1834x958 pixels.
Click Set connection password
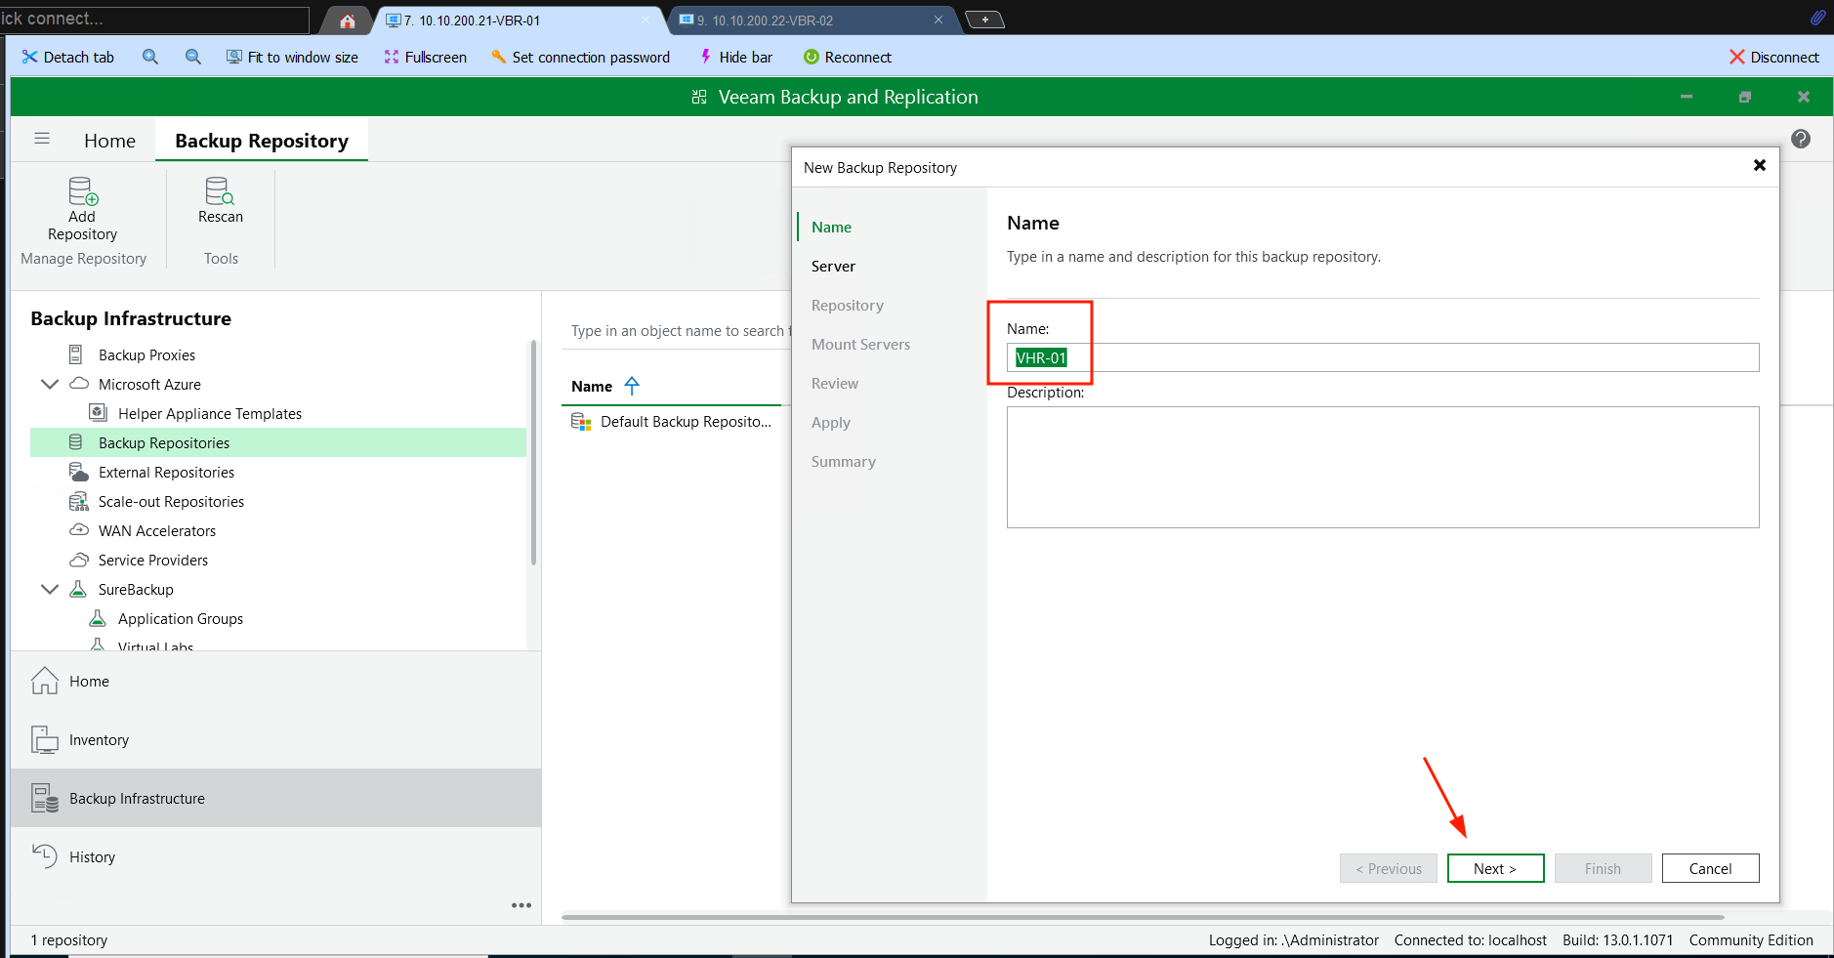point(580,57)
